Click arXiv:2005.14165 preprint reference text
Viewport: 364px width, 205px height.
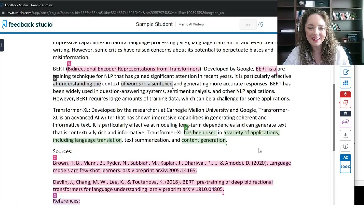(x=176, y=171)
